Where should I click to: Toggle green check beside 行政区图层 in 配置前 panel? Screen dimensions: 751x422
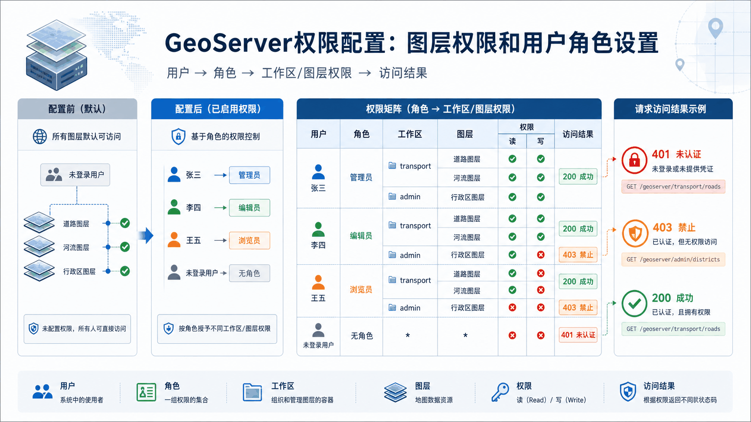click(125, 271)
